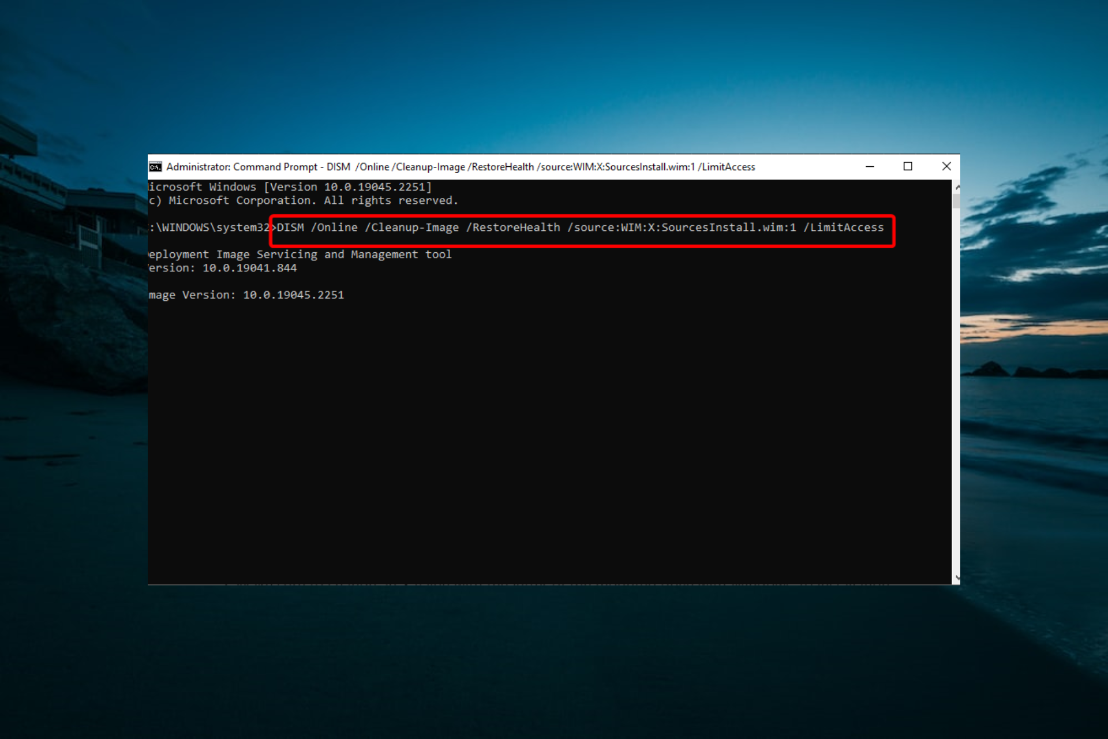This screenshot has height=739, width=1108.
Task: Click the scrollbar up arrow
Action: [x=957, y=187]
